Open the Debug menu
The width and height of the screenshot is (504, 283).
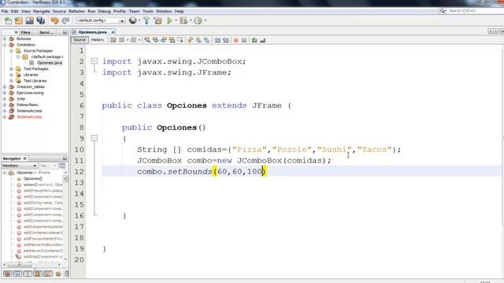pos(104,11)
